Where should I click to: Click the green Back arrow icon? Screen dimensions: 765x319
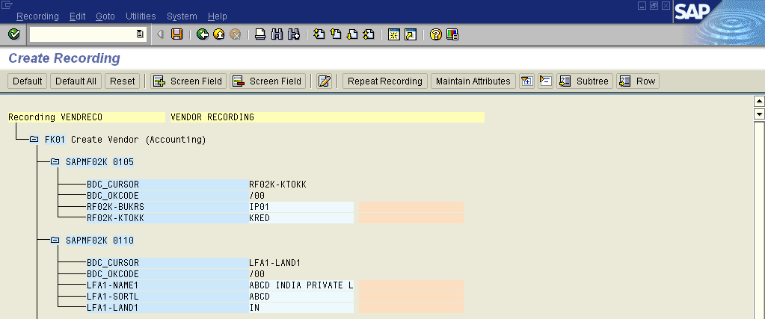tap(203, 34)
